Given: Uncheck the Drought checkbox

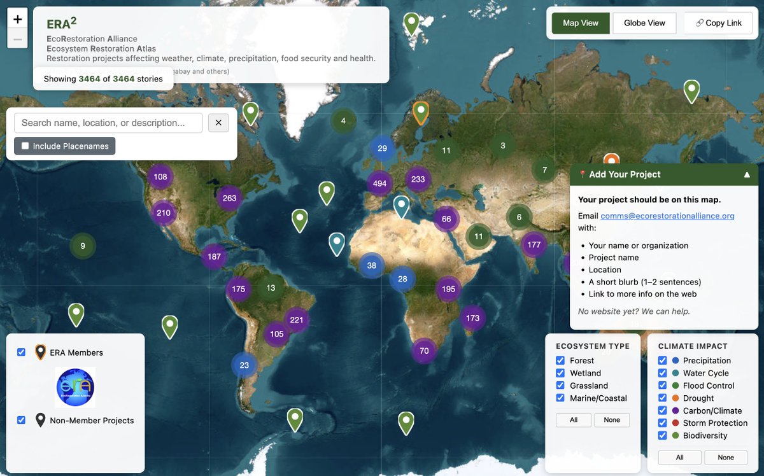Looking at the screenshot, I should [662, 398].
